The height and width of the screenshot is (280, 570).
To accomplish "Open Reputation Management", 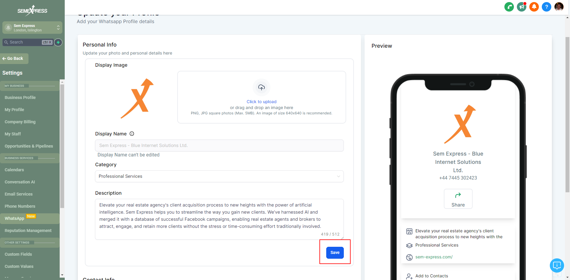I will (28, 231).
